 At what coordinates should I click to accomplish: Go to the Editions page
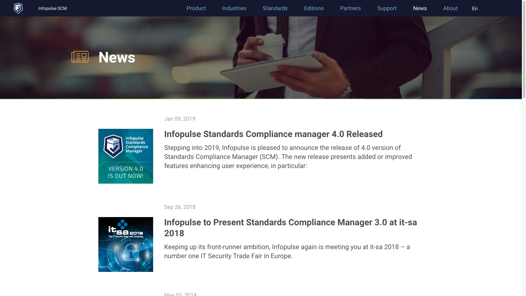point(314,8)
